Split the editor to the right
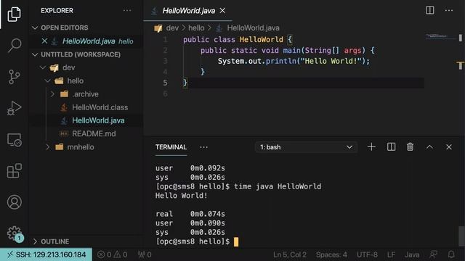This screenshot has height=261, width=465. [429, 10]
